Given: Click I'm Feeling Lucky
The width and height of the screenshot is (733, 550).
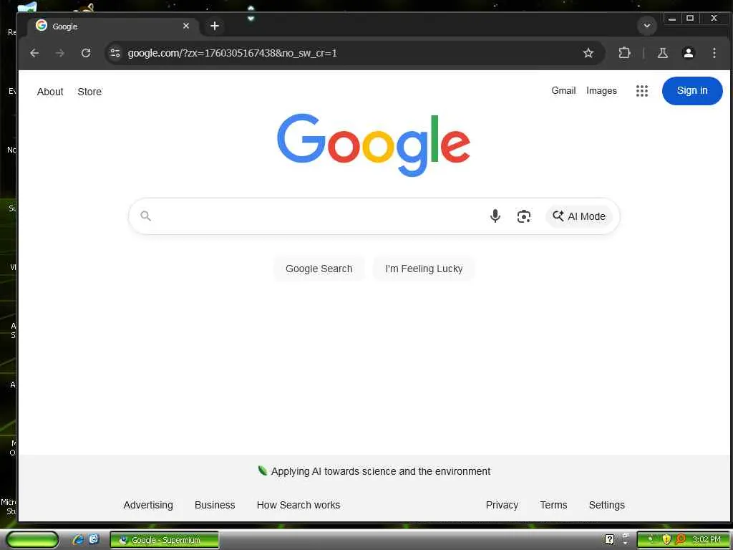Looking at the screenshot, I should (424, 269).
